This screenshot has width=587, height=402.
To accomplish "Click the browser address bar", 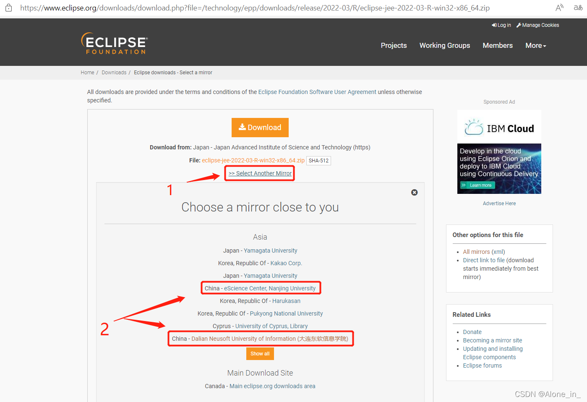I will pyautogui.click(x=252, y=7).
